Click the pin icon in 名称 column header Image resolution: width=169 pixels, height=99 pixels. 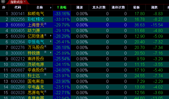pos(51,8)
